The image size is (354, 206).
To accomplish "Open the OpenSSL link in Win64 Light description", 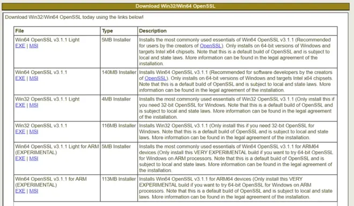I will tap(210, 45).
